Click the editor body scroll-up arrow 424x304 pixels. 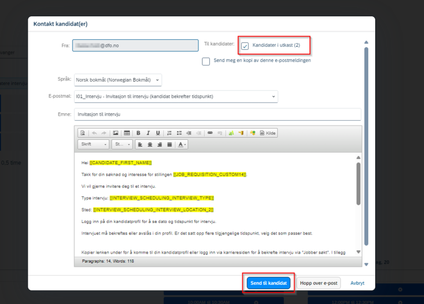tap(358, 157)
